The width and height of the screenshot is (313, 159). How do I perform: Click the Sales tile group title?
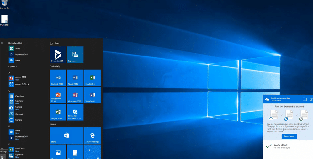coord(57,43)
